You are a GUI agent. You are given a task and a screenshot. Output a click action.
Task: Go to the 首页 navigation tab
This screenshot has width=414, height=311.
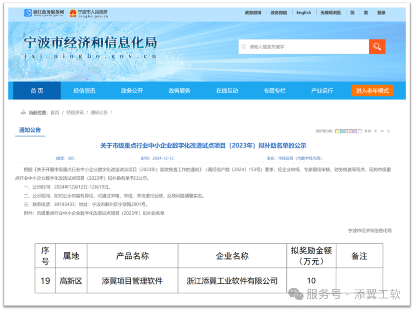point(37,91)
